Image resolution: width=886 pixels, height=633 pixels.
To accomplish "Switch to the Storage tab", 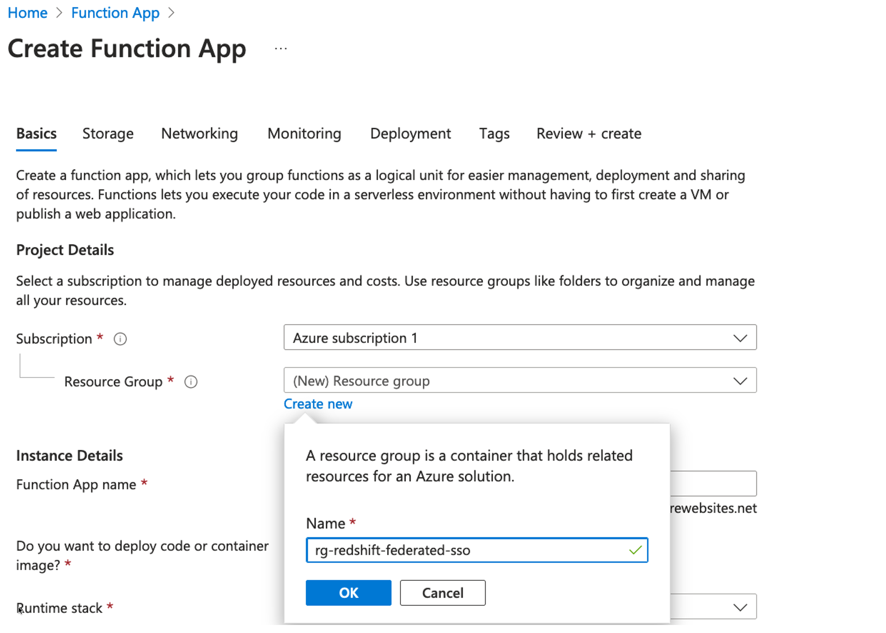I will [x=108, y=134].
